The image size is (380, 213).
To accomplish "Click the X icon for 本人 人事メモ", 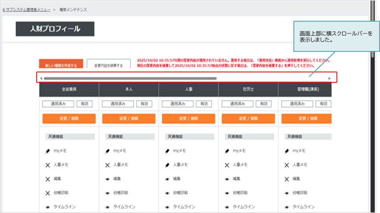I will pyautogui.click(x=107, y=165).
